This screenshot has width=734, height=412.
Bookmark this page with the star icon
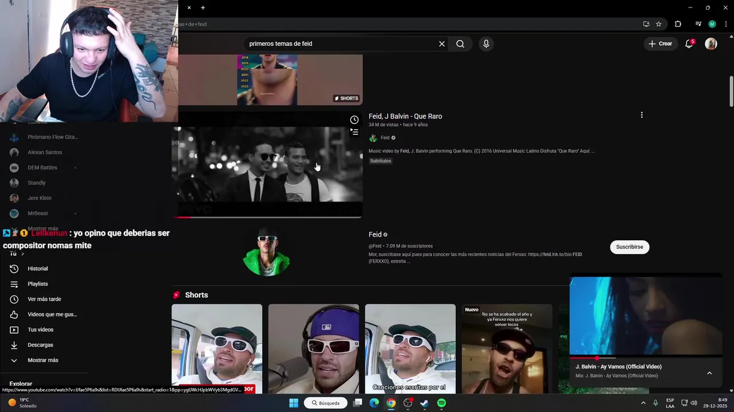tap(658, 24)
